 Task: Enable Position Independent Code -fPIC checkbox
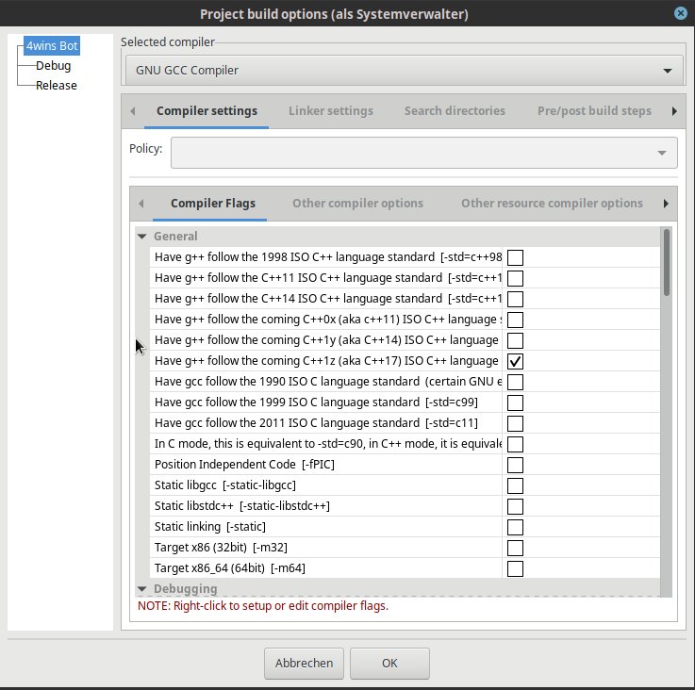point(515,465)
